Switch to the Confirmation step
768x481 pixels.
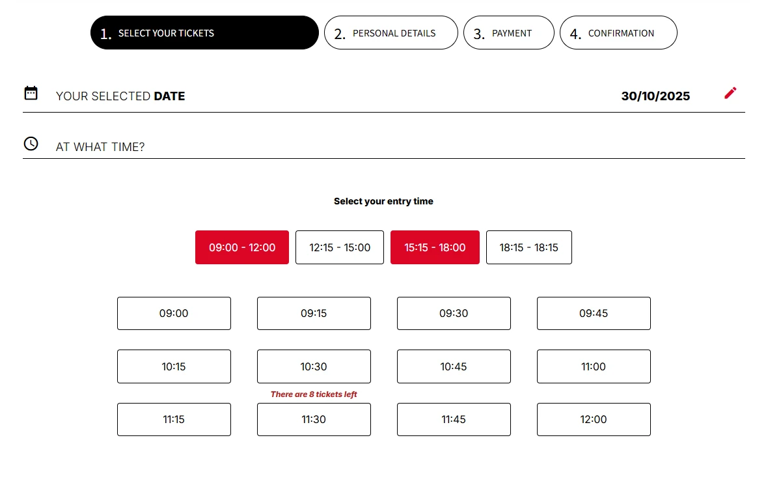[618, 33]
